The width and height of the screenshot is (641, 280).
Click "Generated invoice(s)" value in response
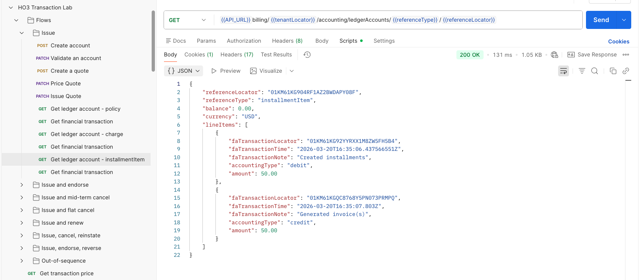[x=333, y=214]
